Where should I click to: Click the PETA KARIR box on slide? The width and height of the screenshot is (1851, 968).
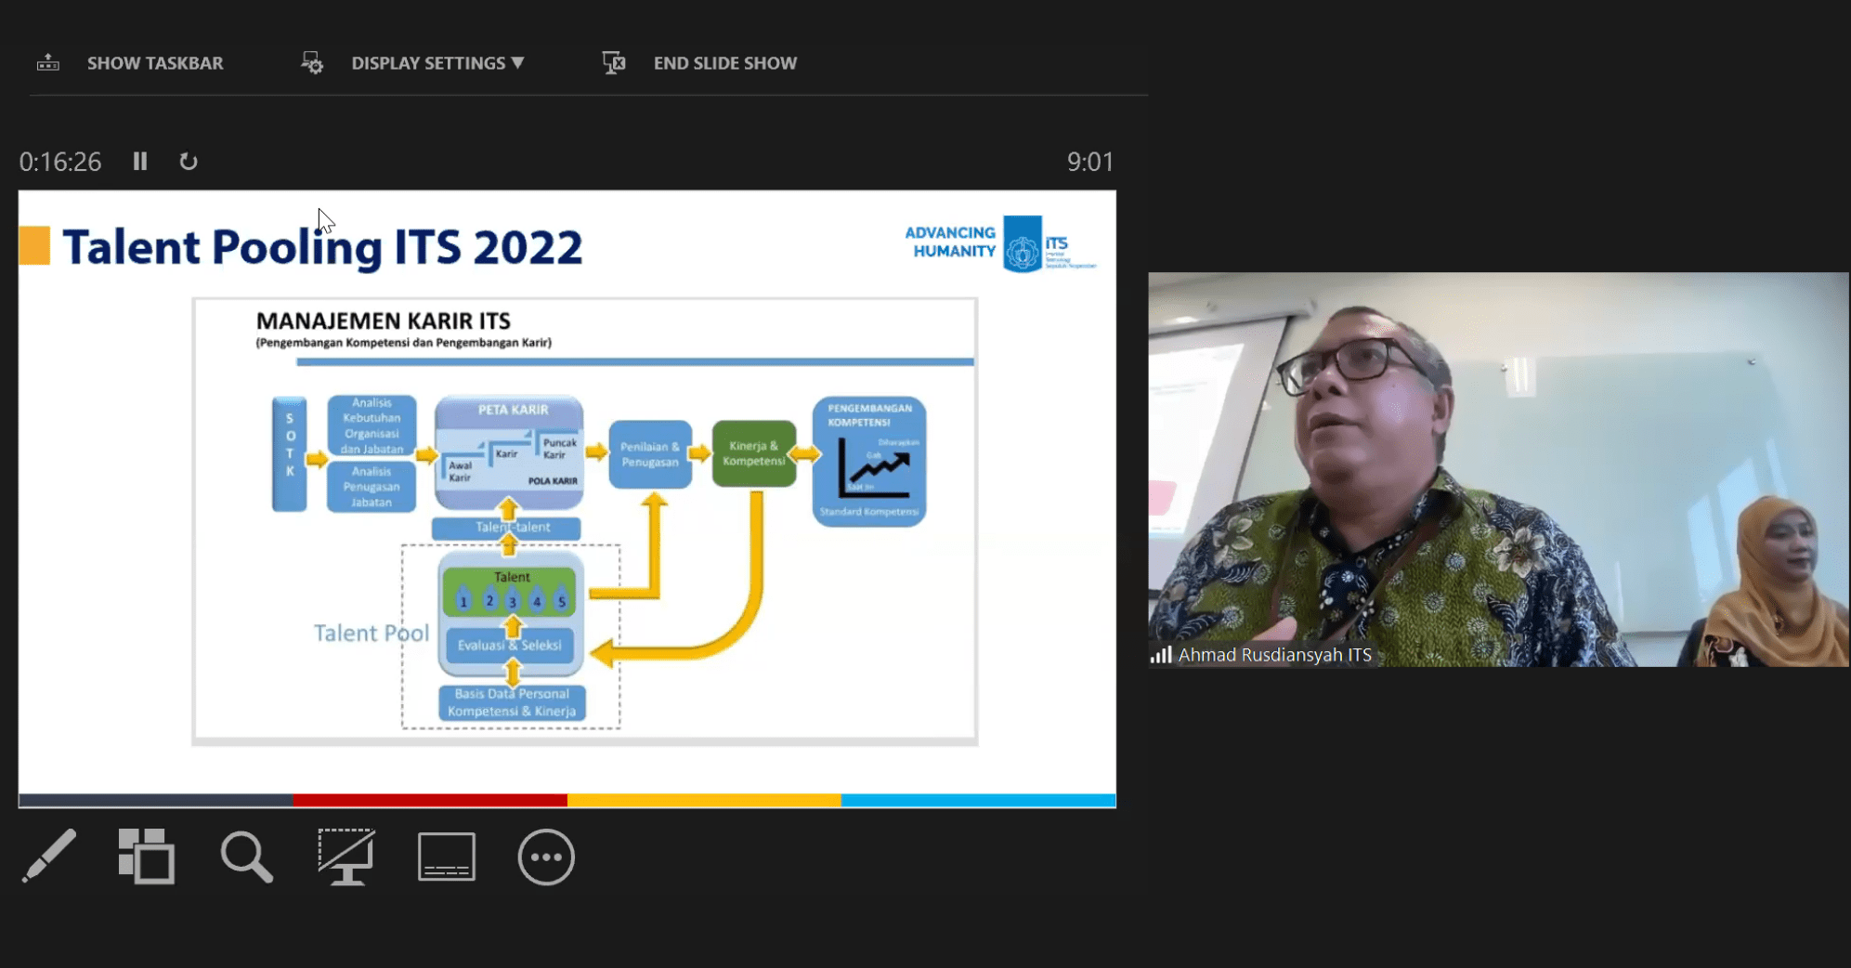pos(510,452)
